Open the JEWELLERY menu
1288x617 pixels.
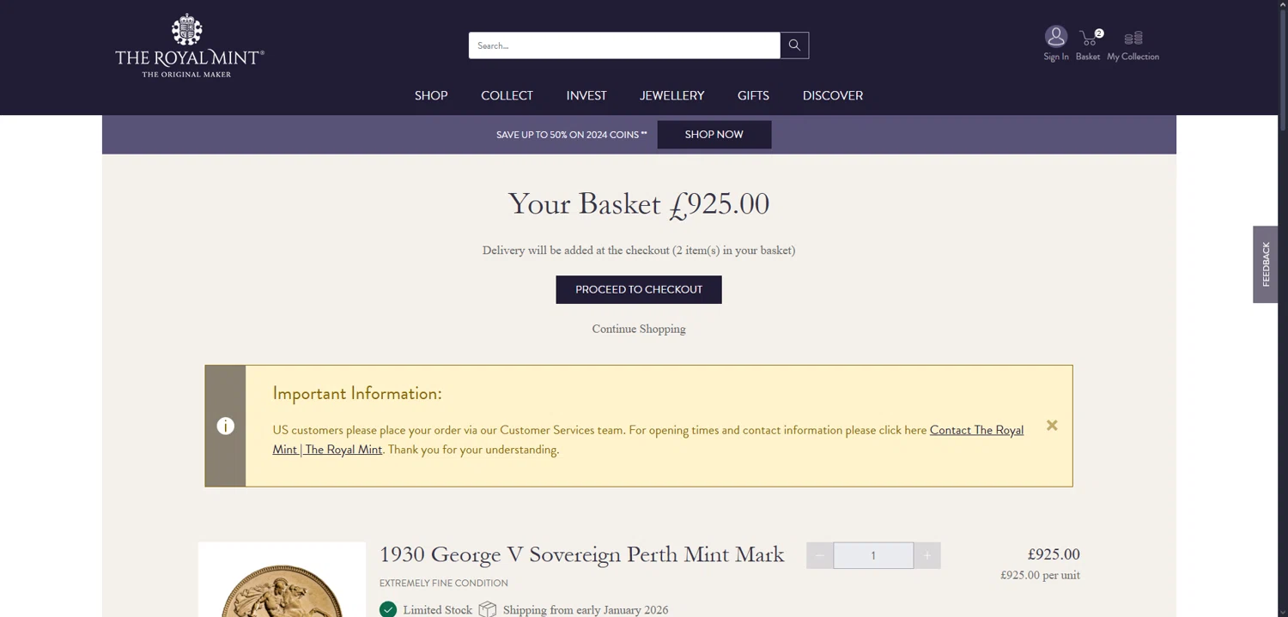671,95
